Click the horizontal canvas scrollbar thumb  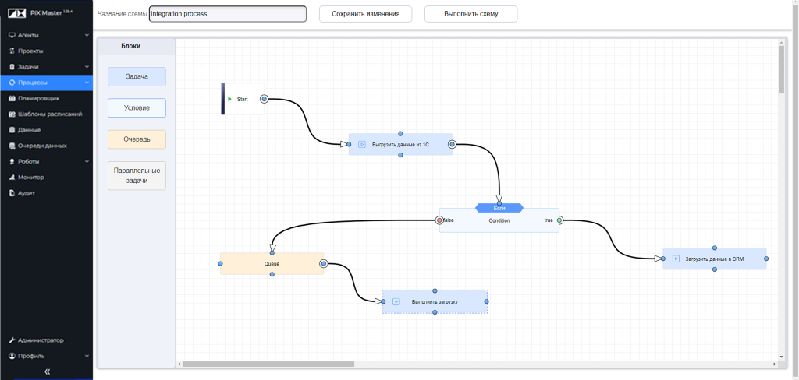[x=268, y=364]
